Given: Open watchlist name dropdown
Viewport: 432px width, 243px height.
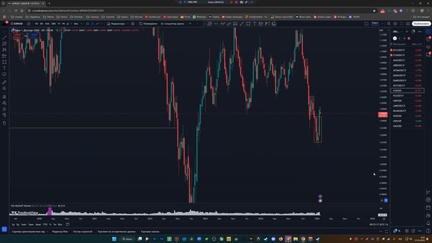Looking at the screenshot, I should pos(397,32).
